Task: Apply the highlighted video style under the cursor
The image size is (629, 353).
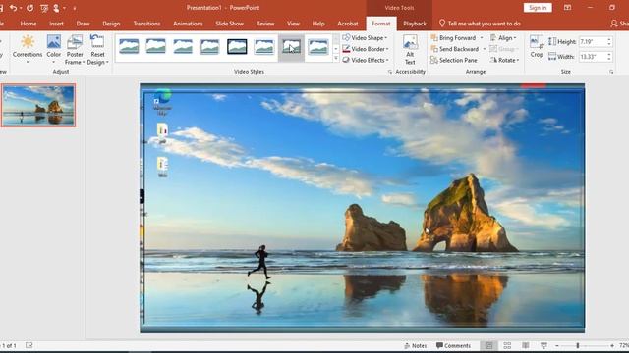Action: 291,47
